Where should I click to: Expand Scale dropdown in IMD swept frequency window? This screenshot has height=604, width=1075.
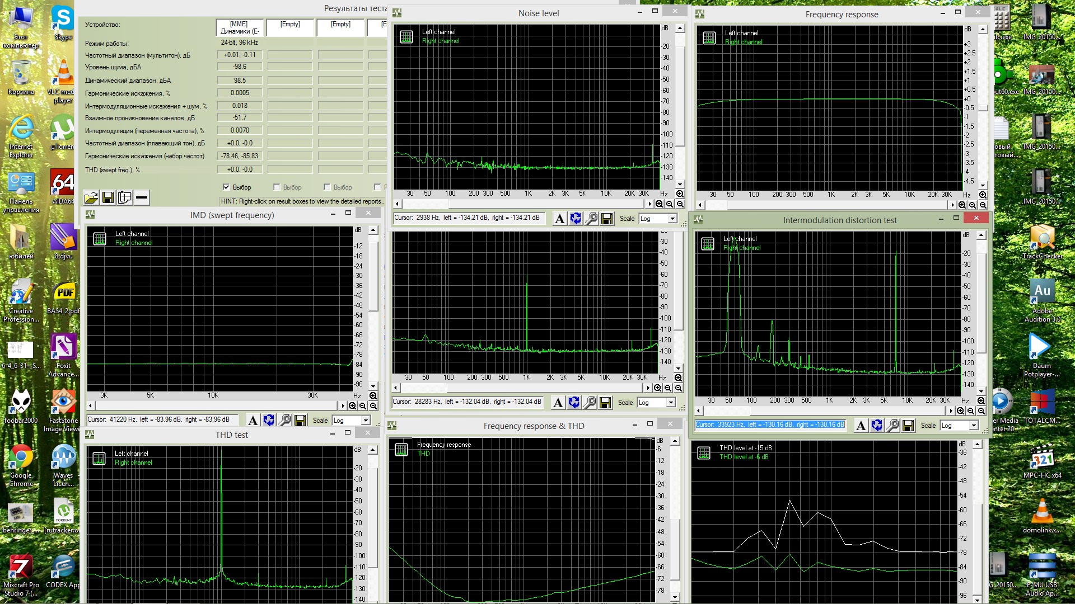[366, 421]
